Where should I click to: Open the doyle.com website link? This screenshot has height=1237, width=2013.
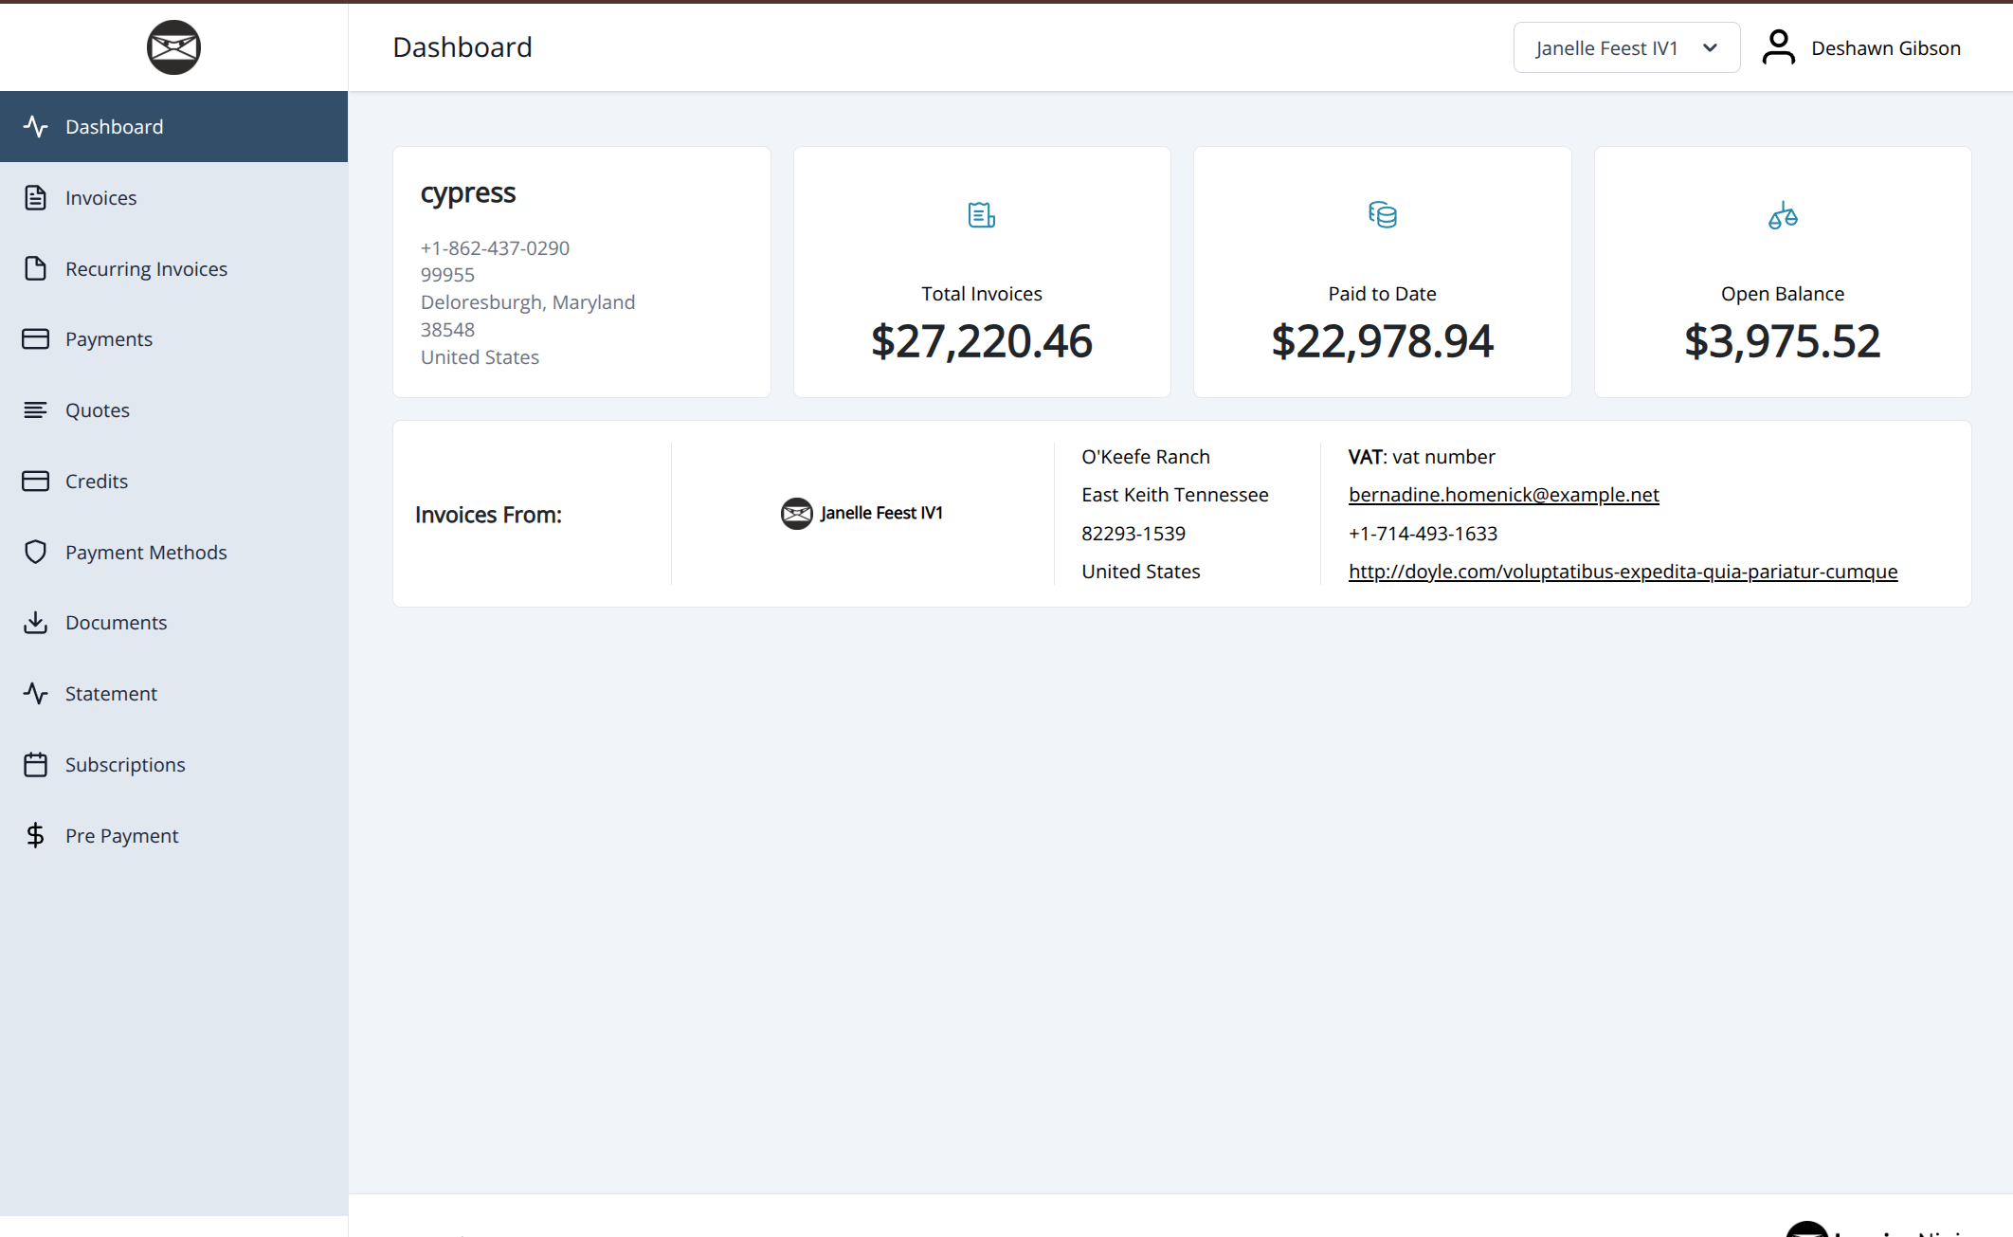coord(1623,572)
